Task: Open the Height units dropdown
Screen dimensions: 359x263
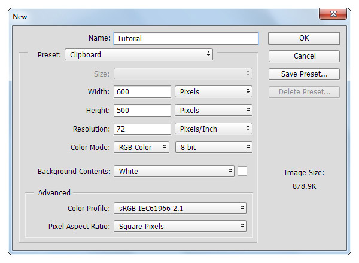Action: [214, 111]
